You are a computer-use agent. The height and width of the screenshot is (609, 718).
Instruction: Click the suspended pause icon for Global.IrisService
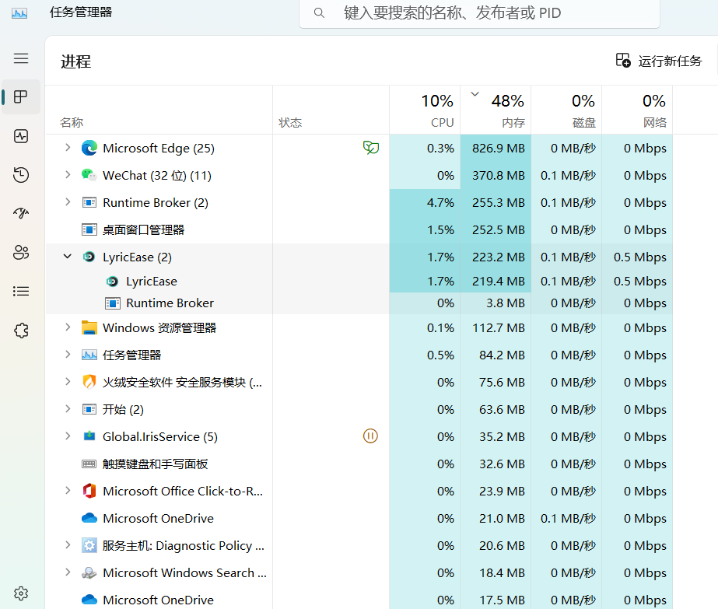[370, 436]
